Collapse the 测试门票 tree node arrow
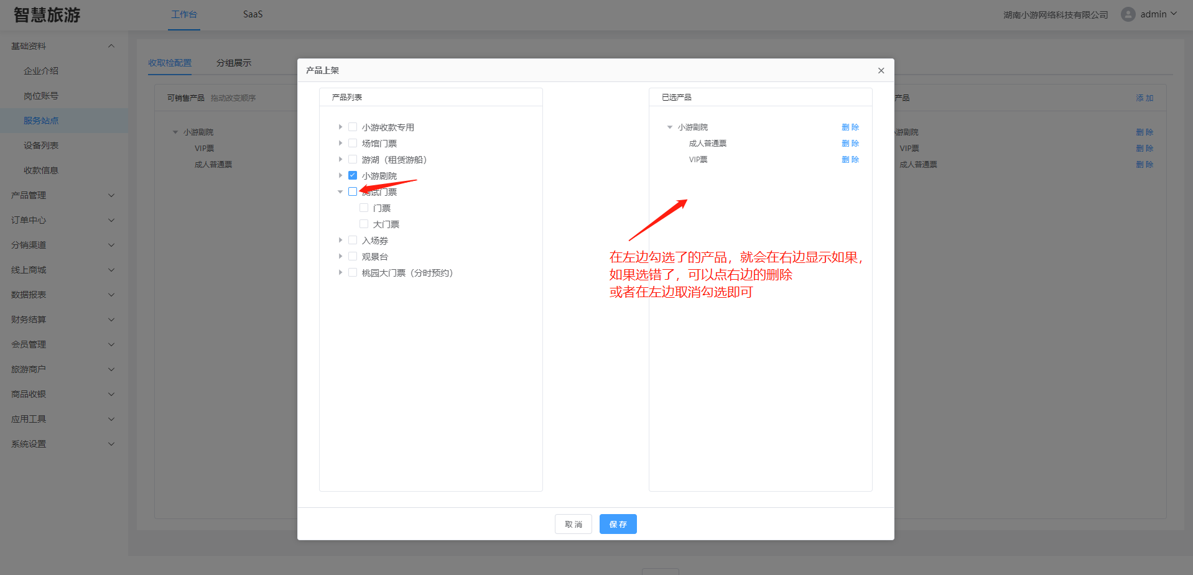1193x575 pixels. [x=340, y=191]
